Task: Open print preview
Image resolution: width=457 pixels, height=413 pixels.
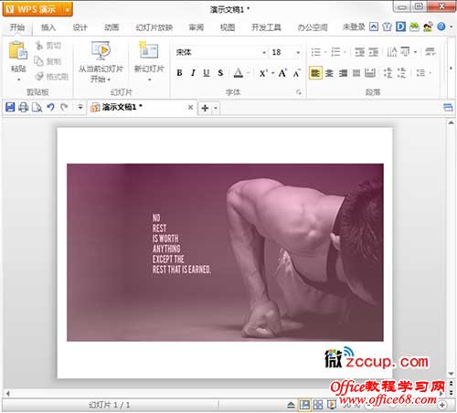Action: [x=37, y=107]
